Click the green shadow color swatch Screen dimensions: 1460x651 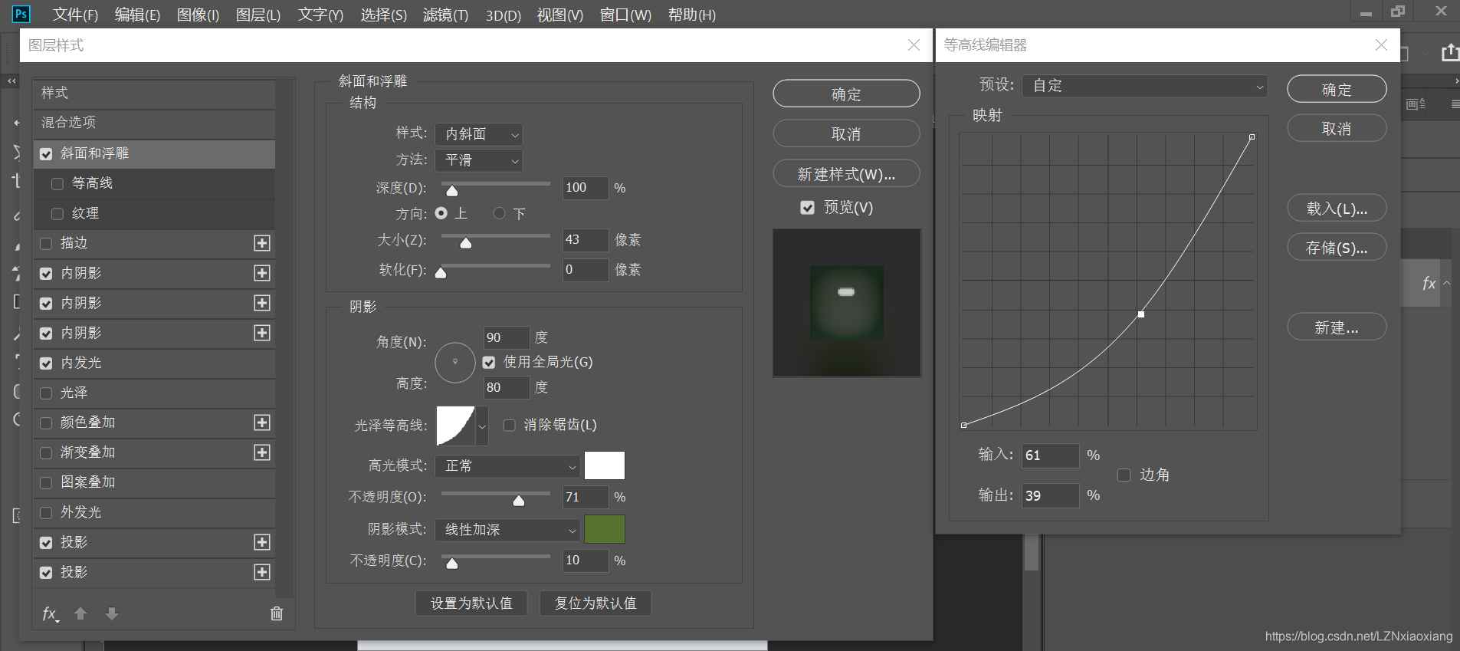[605, 530]
